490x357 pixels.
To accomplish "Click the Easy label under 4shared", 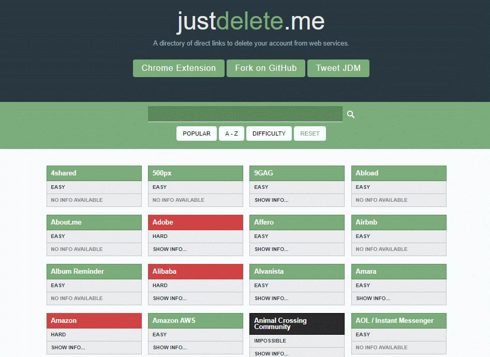I will 58,187.
